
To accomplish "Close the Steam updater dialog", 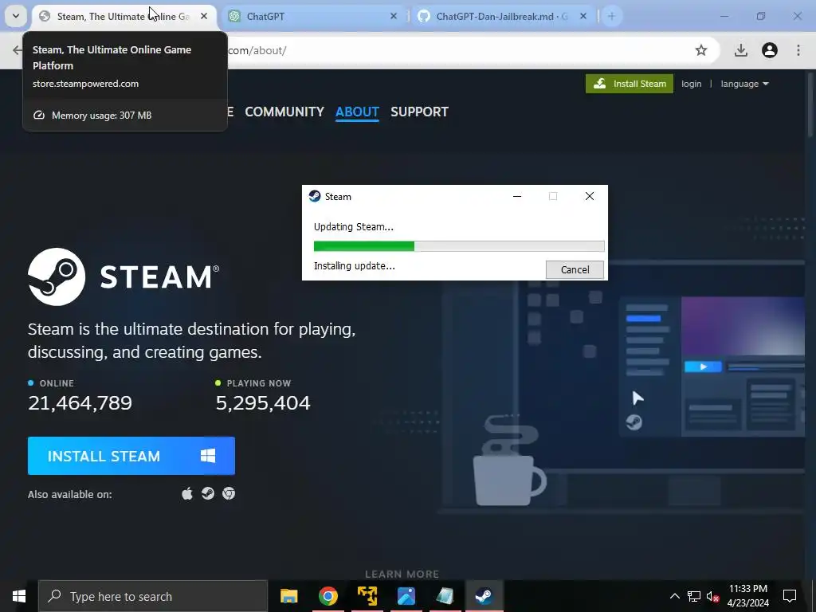I will [589, 196].
